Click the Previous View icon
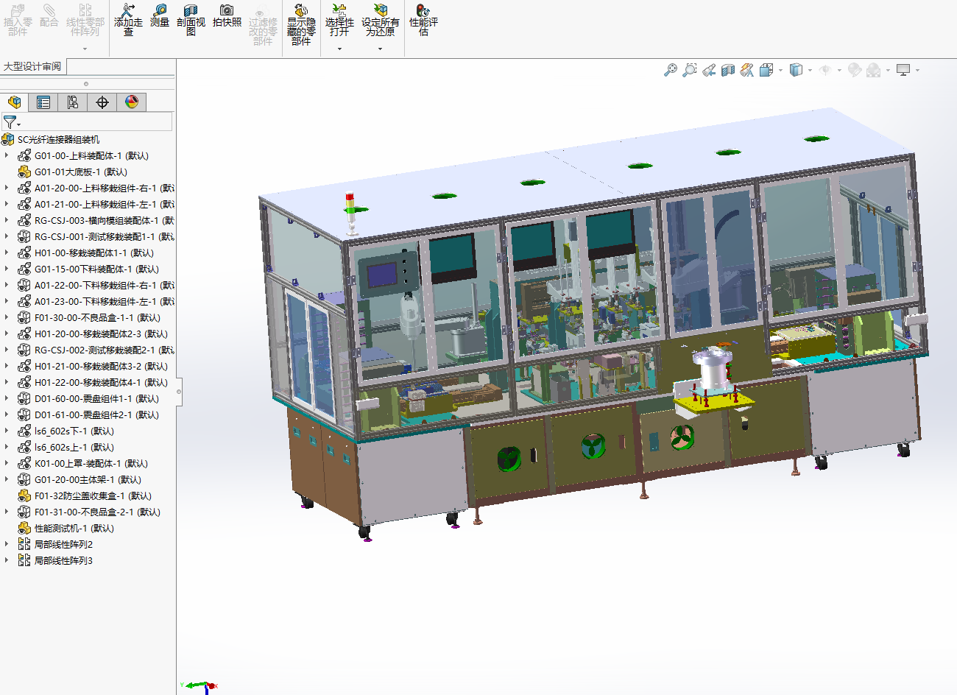This screenshot has height=695, width=957. click(x=708, y=70)
